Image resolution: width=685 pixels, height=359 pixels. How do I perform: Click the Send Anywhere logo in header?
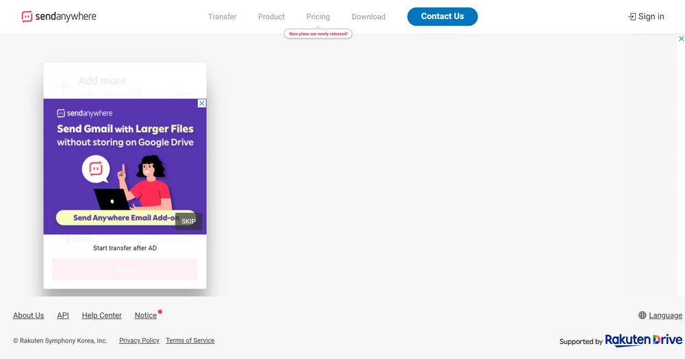pyautogui.click(x=59, y=16)
